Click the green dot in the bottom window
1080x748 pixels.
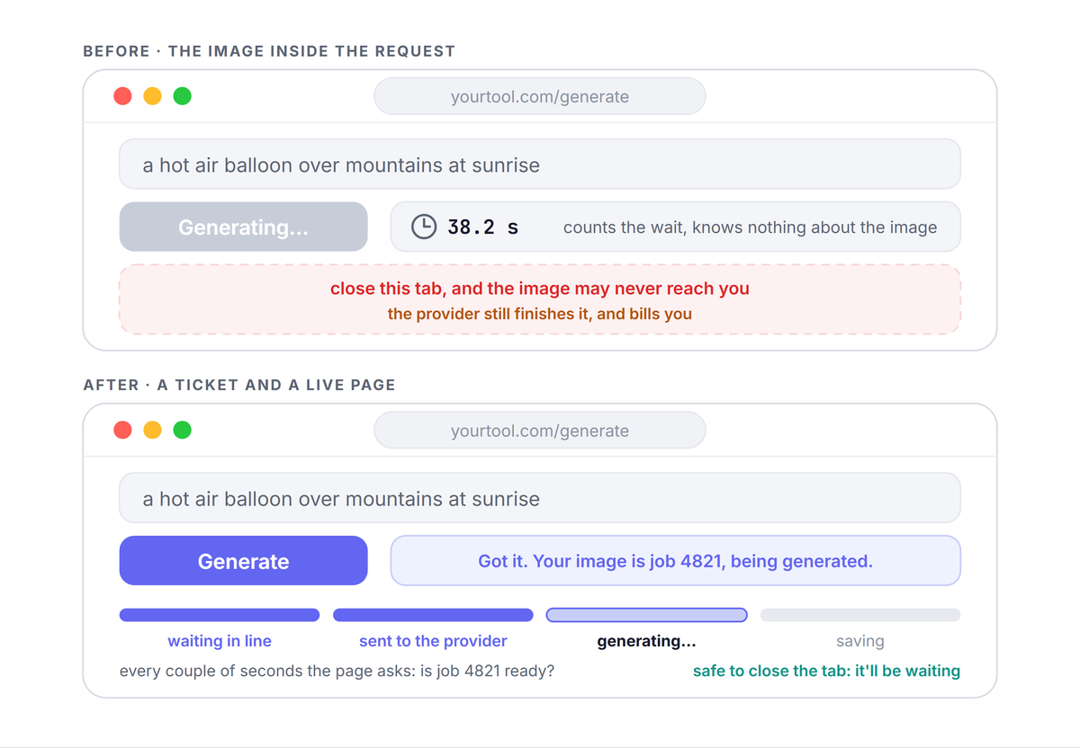182,431
